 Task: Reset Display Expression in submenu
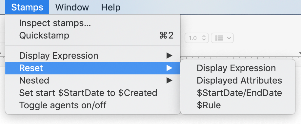pos(238,68)
